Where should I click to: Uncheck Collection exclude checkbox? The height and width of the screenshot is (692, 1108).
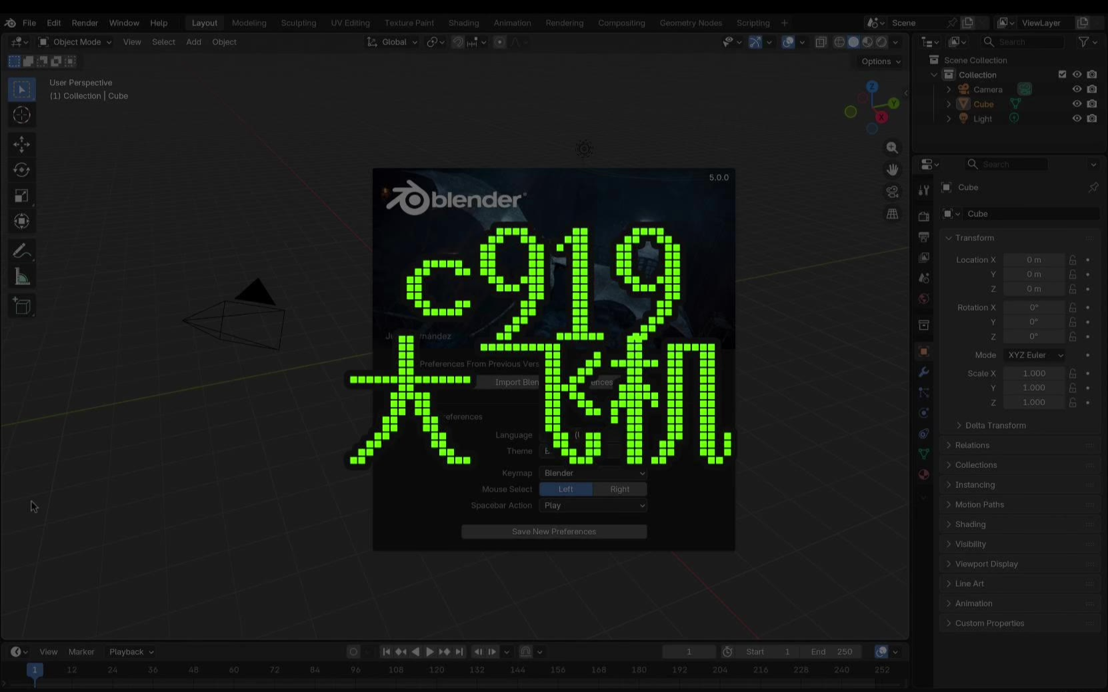1062,75
